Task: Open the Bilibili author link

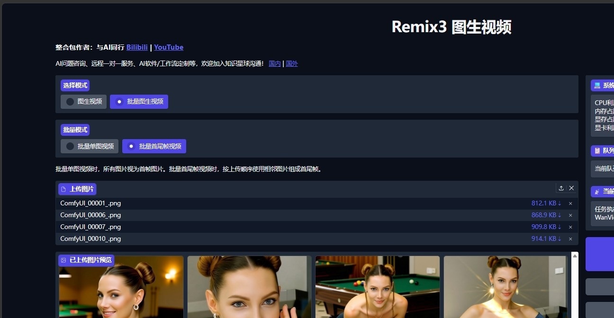Action: click(x=137, y=47)
